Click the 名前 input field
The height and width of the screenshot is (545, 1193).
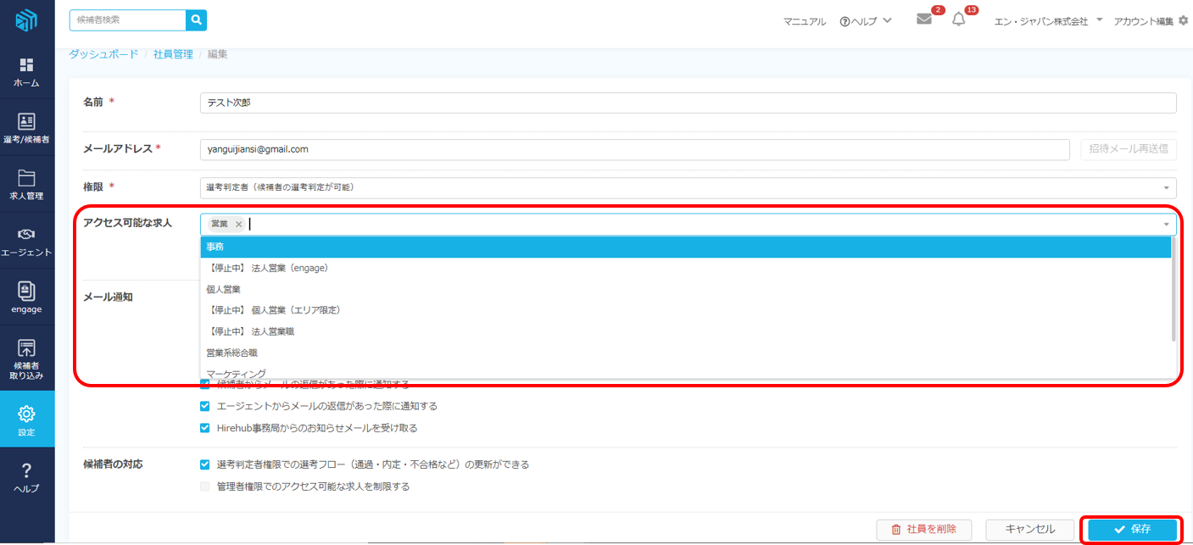click(x=688, y=103)
